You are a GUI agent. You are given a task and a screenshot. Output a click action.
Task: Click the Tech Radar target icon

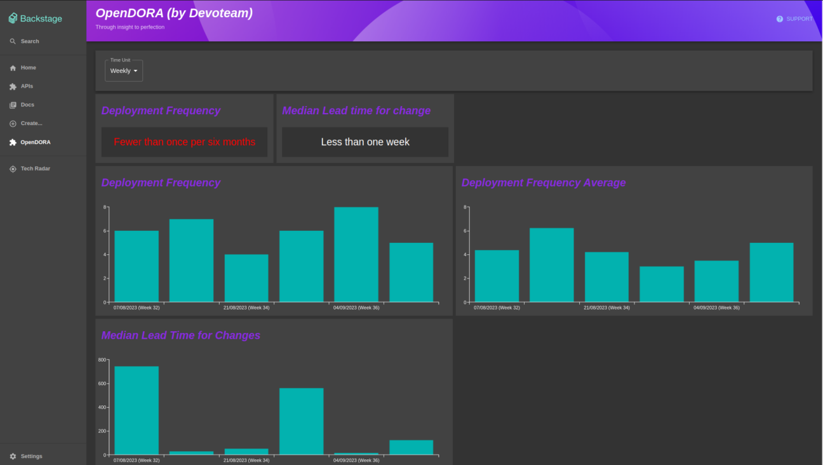pyautogui.click(x=13, y=169)
